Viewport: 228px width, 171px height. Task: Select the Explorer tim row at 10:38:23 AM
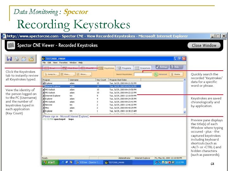tap(92, 111)
